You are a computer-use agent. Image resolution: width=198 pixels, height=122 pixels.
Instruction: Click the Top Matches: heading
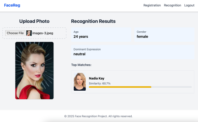coord(81,65)
